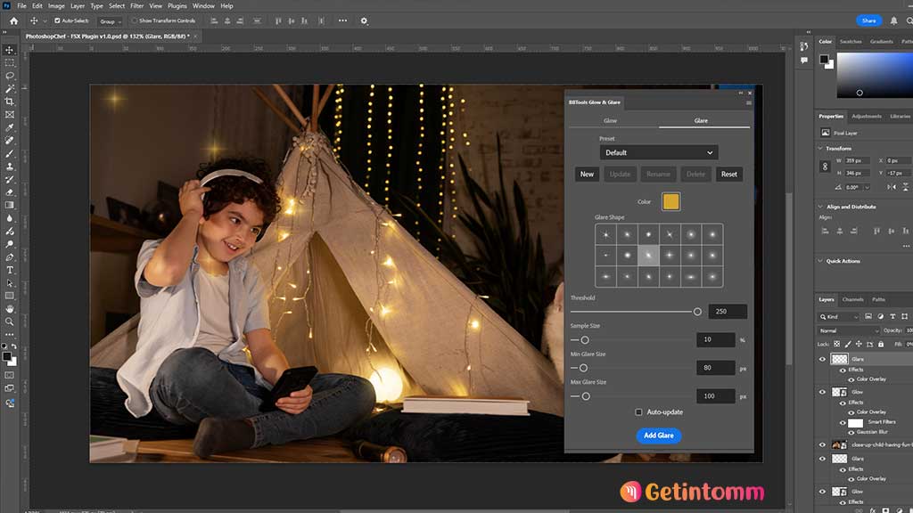Click the Share button
Screen dimensions: 913x513
click(868, 20)
